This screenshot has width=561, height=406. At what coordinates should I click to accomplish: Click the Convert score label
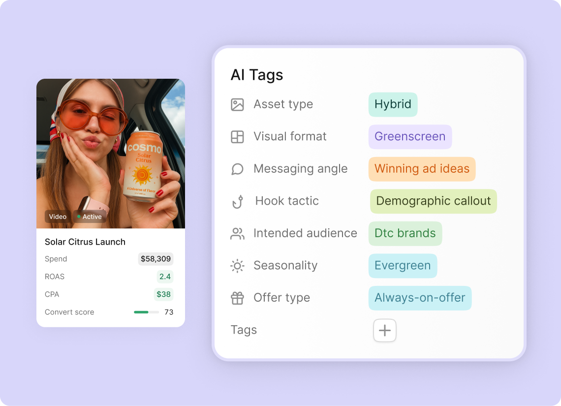point(69,312)
